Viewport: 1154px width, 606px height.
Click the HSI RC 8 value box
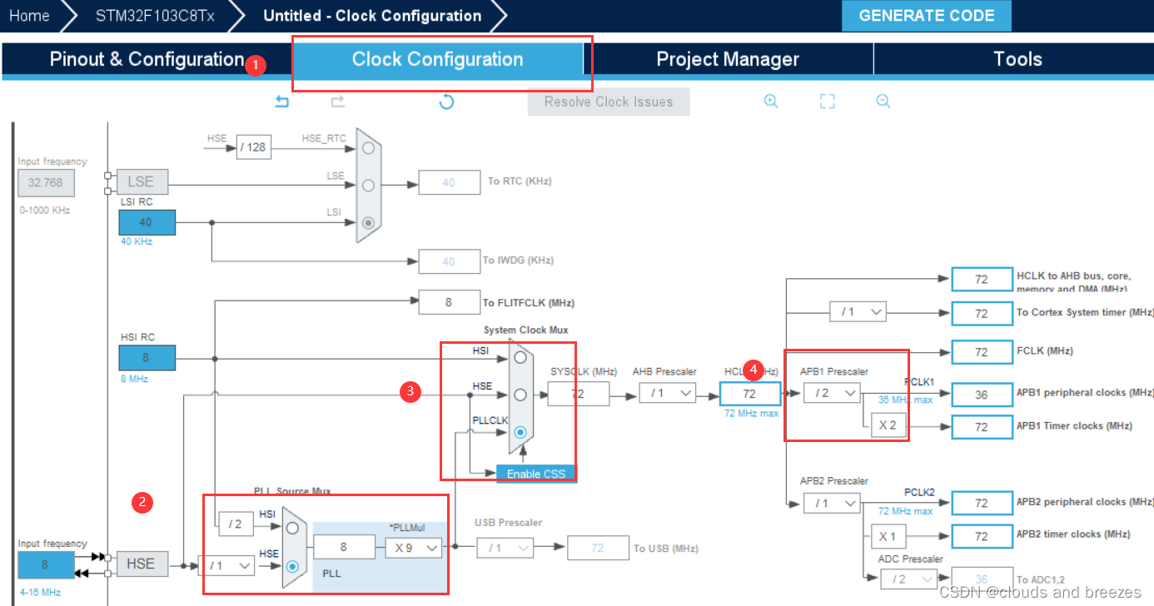tap(147, 359)
